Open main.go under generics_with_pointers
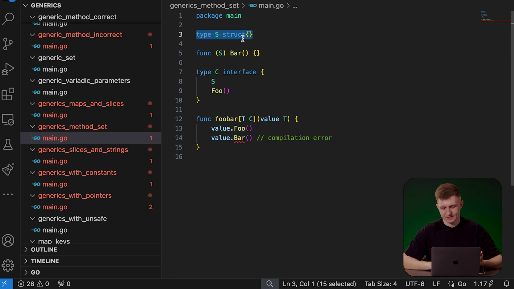 pyautogui.click(x=55, y=207)
